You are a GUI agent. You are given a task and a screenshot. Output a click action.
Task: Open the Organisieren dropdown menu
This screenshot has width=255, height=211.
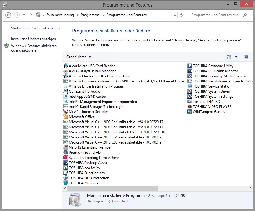[x=79, y=57]
